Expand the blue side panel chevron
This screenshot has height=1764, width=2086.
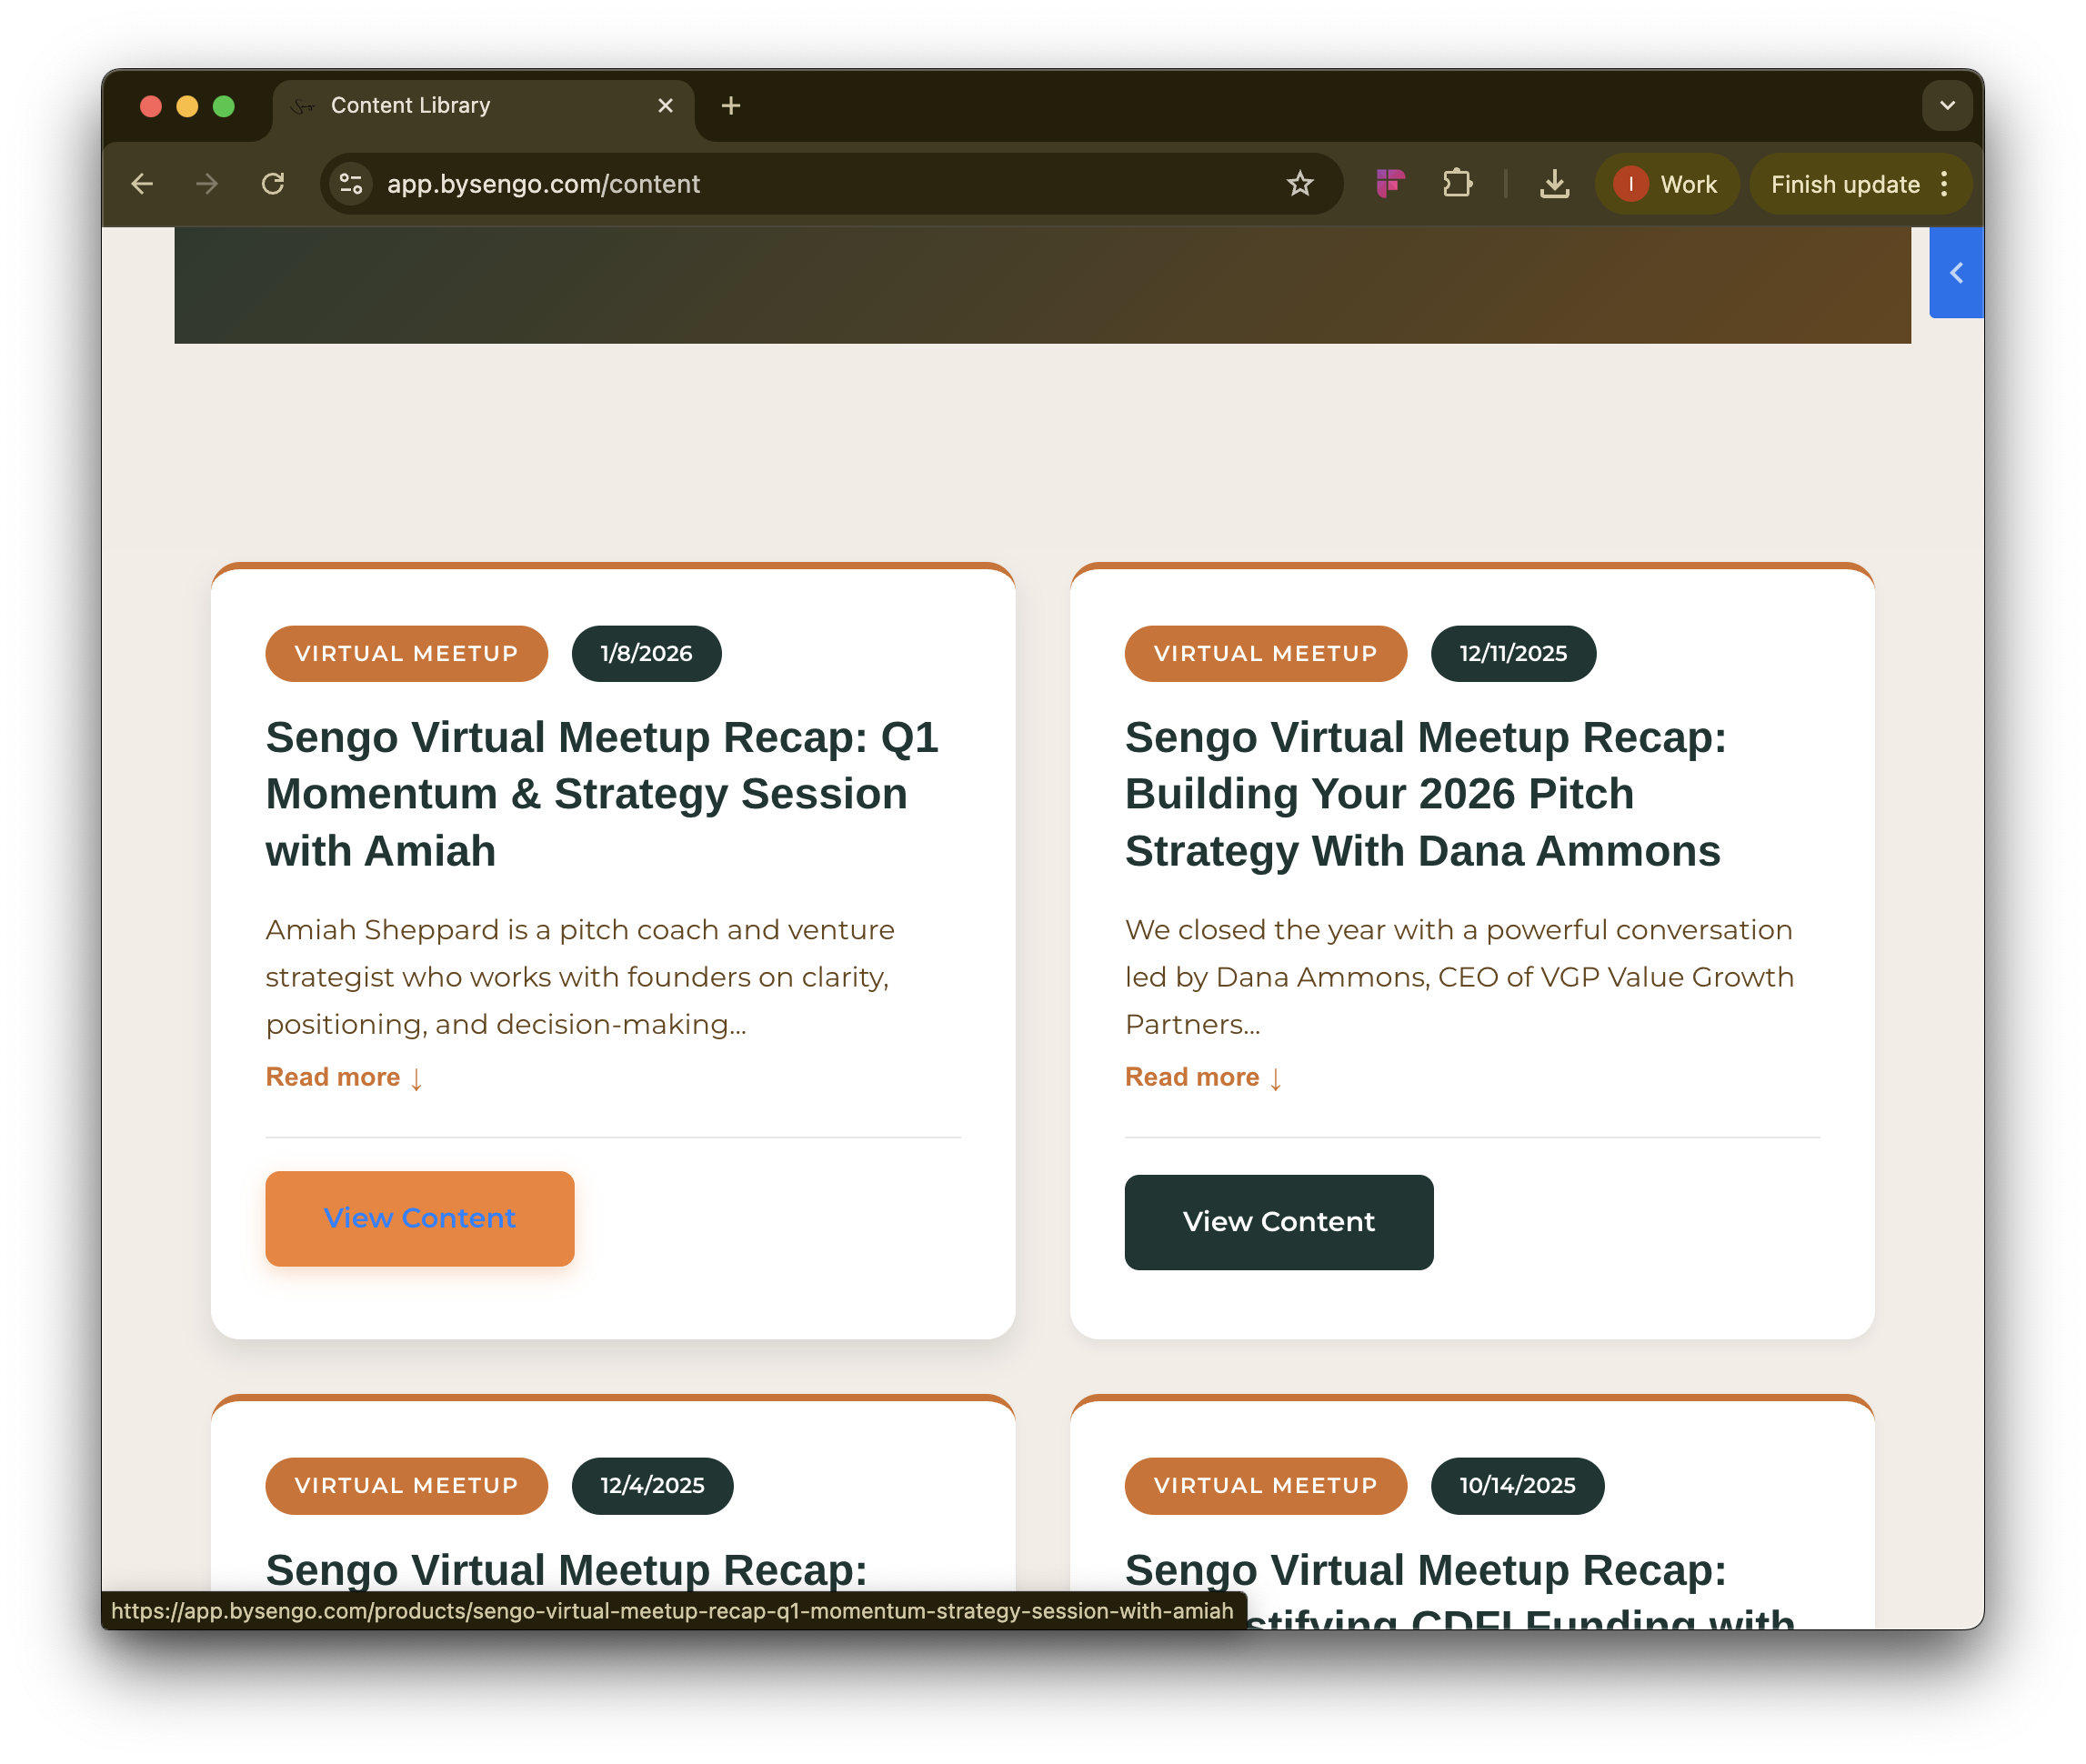[1956, 273]
